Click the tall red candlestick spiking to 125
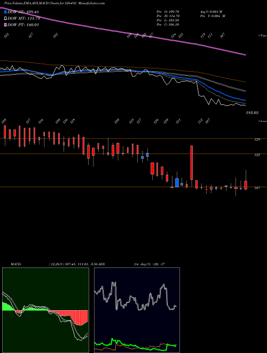Viewport: 267px width, 353px height. pos(192,163)
